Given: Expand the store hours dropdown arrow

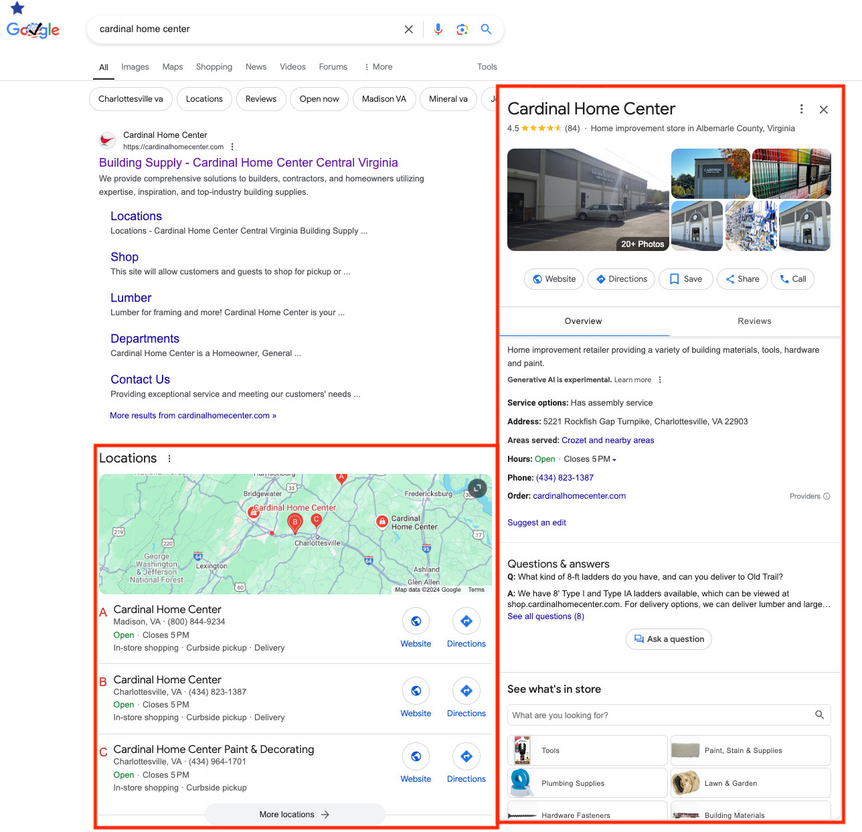Looking at the screenshot, I should [x=614, y=460].
